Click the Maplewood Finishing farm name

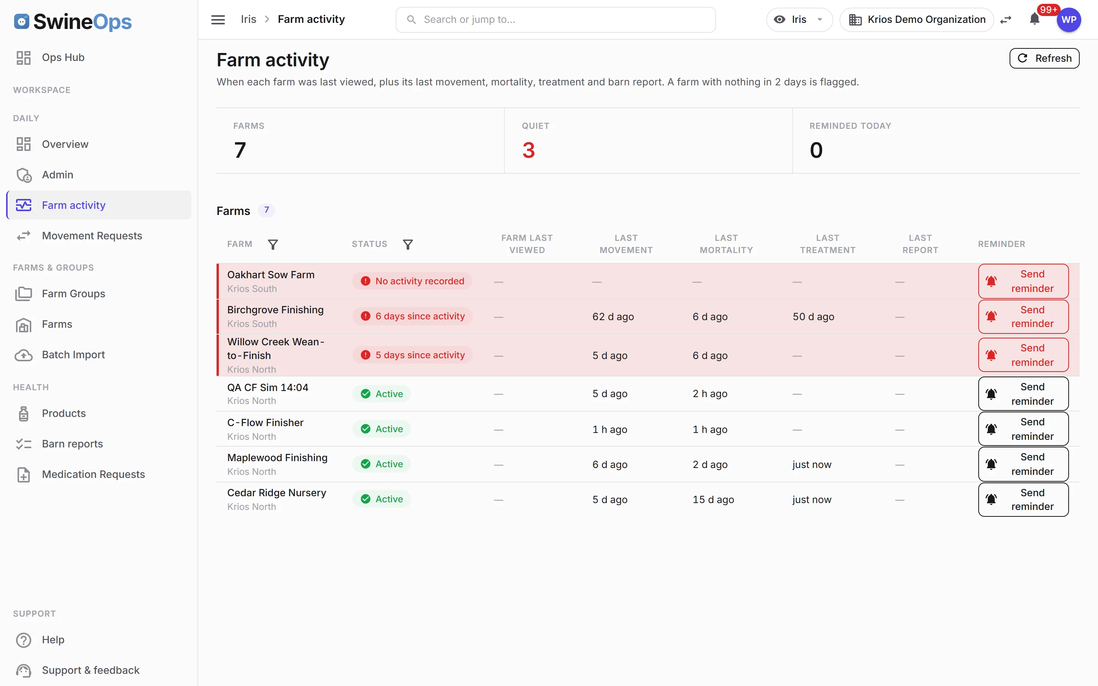277,458
